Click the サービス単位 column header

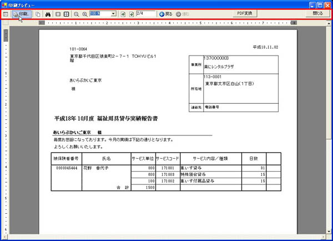[x=143, y=159]
